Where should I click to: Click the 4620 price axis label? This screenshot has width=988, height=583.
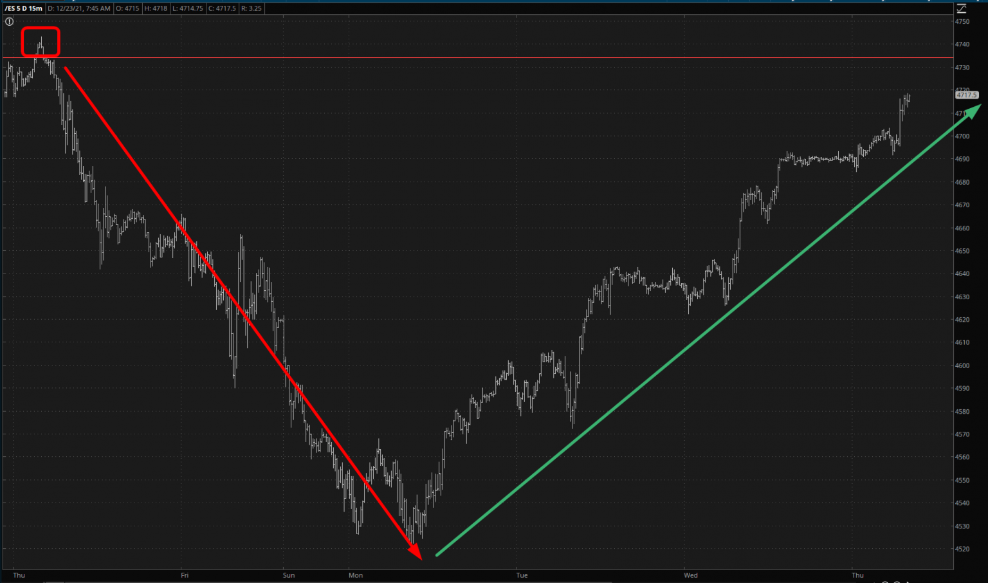pyautogui.click(x=962, y=320)
